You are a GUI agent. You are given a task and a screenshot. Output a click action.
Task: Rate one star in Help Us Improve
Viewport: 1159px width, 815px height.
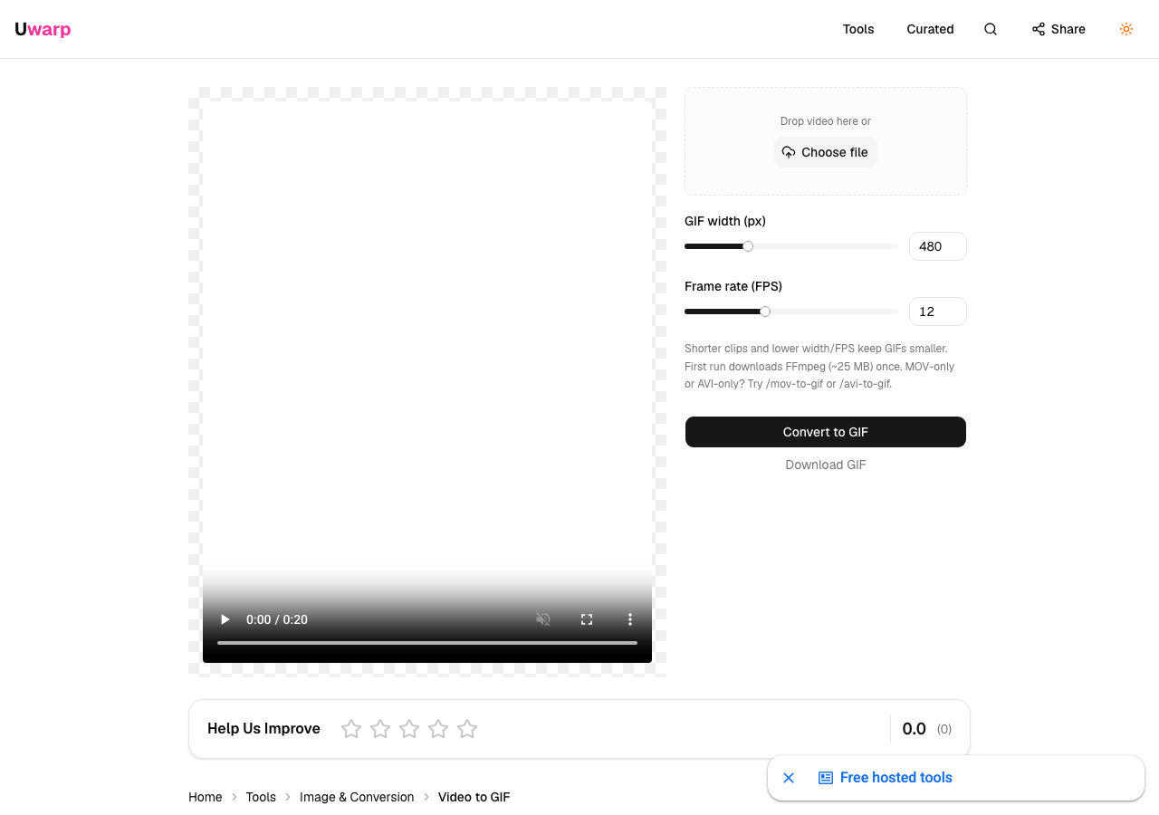pyautogui.click(x=351, y=729)
